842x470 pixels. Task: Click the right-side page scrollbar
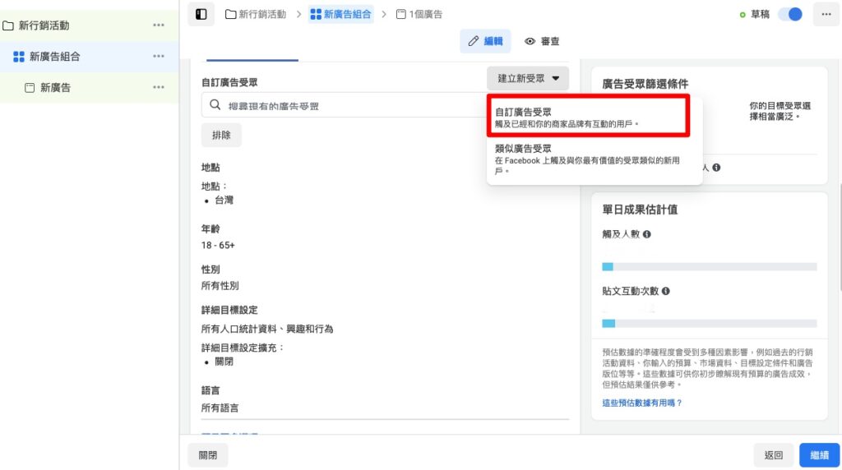click(x=840, y=236)
